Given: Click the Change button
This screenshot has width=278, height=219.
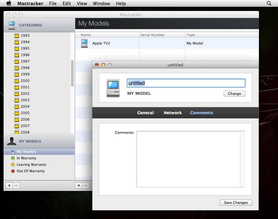Looking at the screenshot, I should tap(234, 94).
